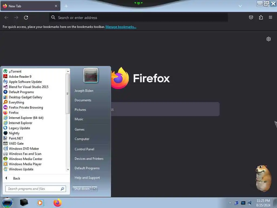Open Windows Update
Viewport: 277px width, 208px height.
pyautogui.click(x=34, y=169)
